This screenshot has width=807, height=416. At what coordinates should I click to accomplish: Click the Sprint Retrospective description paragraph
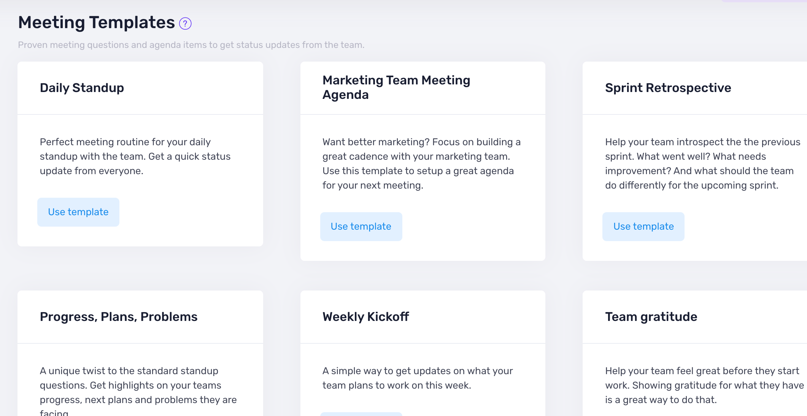(703, 164)
